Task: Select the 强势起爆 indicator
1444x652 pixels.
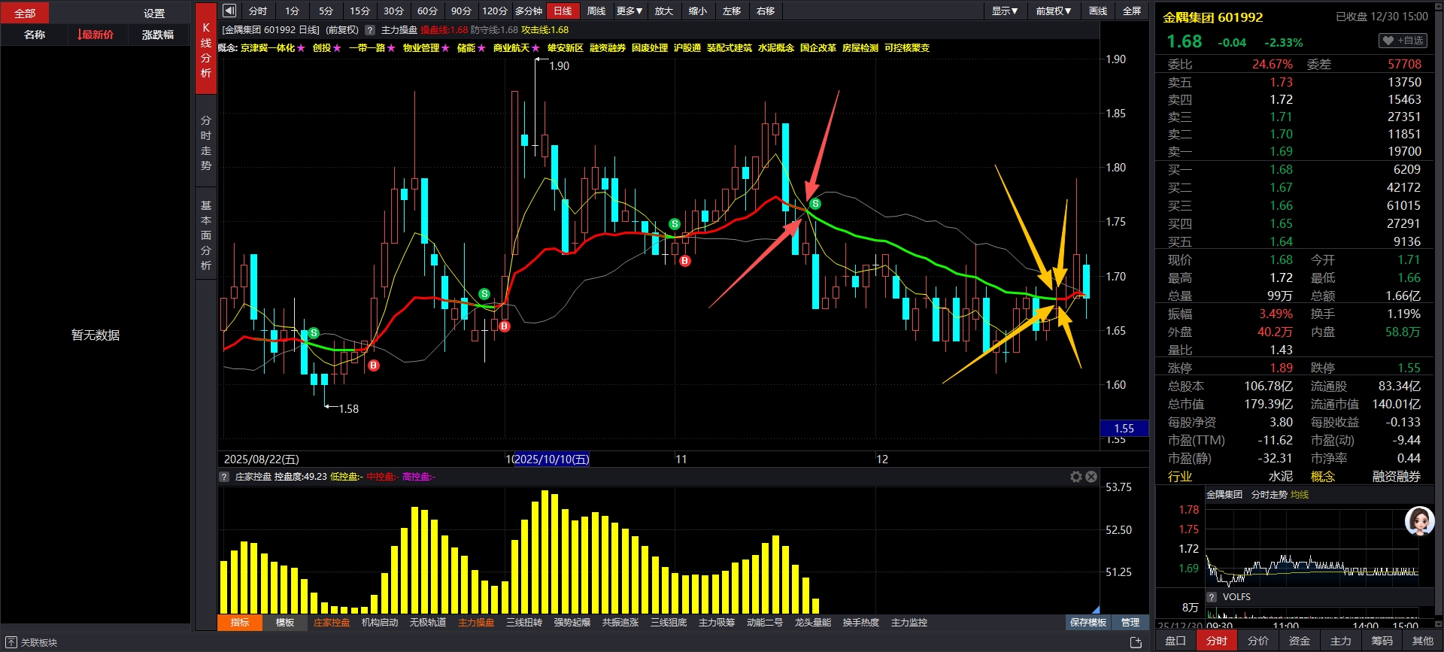Action: pyautogui.click(x=572, y=623)
